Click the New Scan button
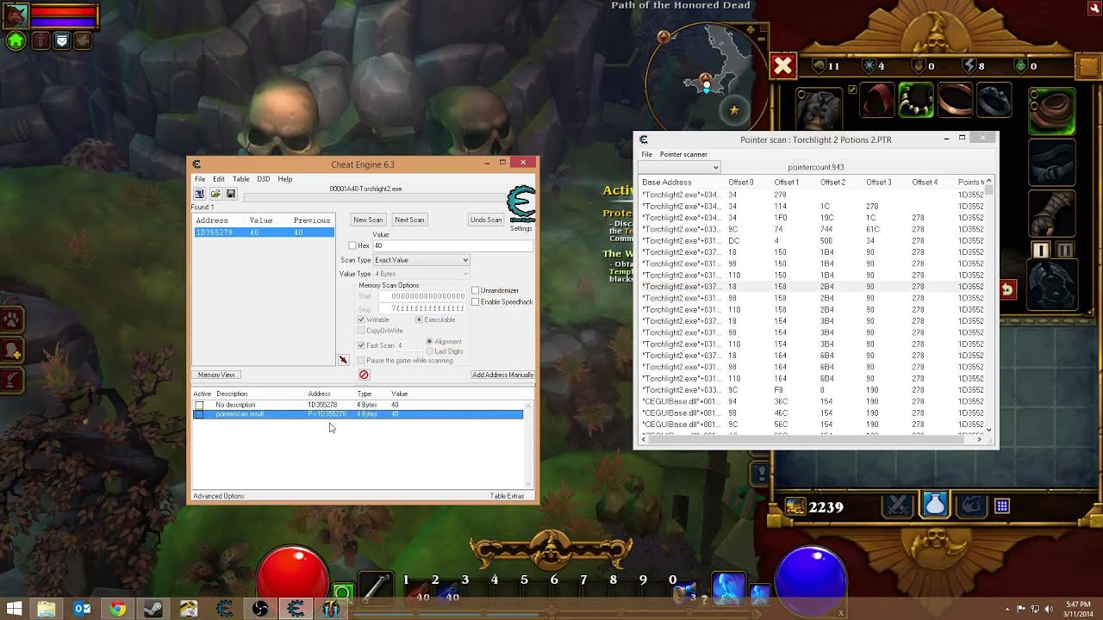This screenshot has width=1103, height=620. 368,220
